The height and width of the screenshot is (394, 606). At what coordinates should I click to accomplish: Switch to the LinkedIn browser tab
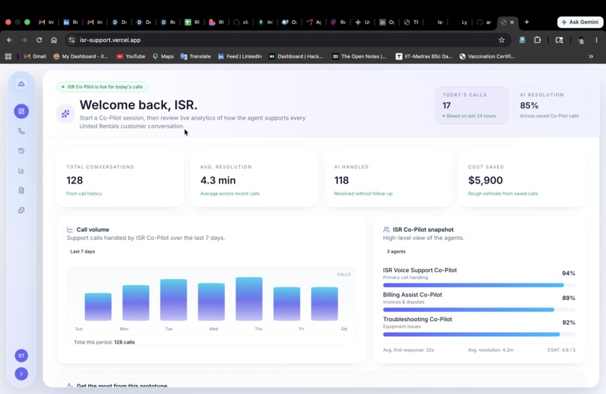71,22
